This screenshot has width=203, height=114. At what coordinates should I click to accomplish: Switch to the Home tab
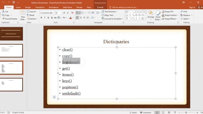pos(9,7)
